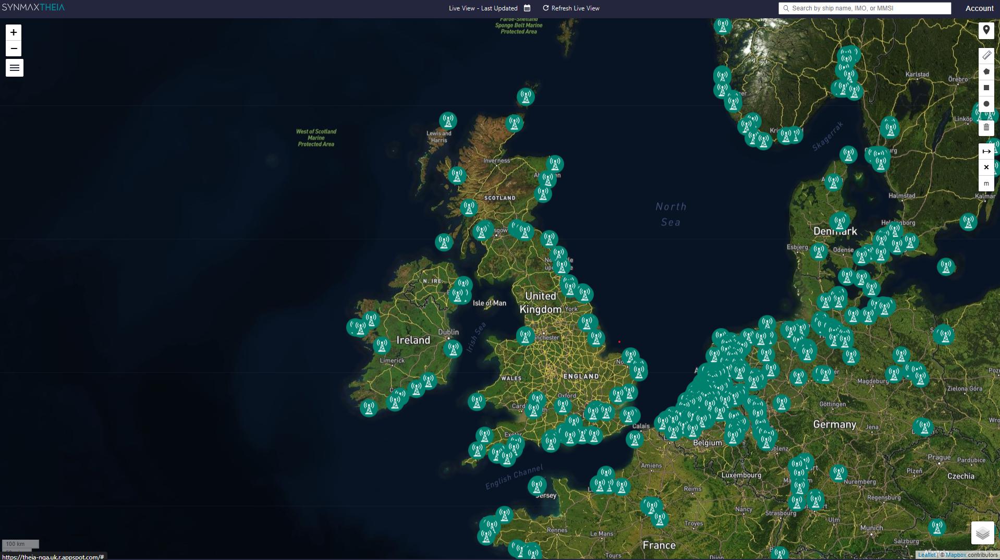Click the antenna marker at Scotland's northern islands
The width and height of the screenshot is (1000, 560).
[x=526, y=96]
